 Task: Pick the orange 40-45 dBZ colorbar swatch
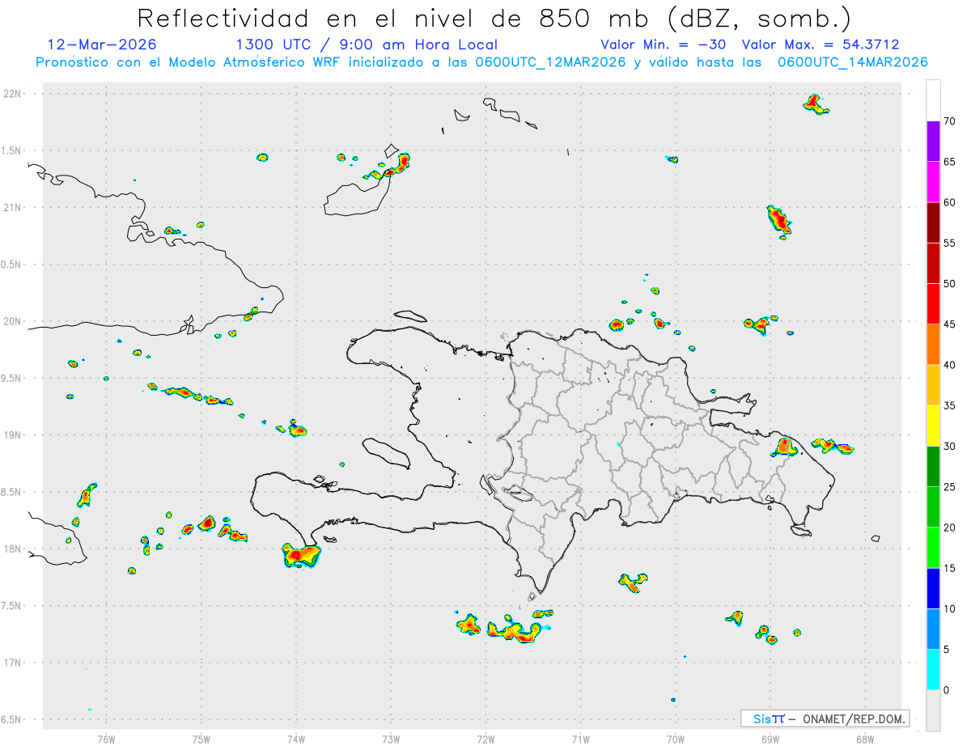[933, 345]
